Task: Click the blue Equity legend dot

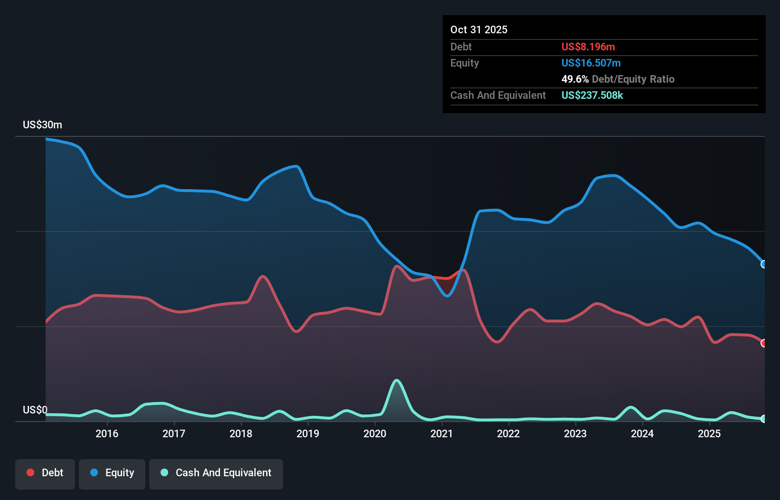Action: point(94,472)
